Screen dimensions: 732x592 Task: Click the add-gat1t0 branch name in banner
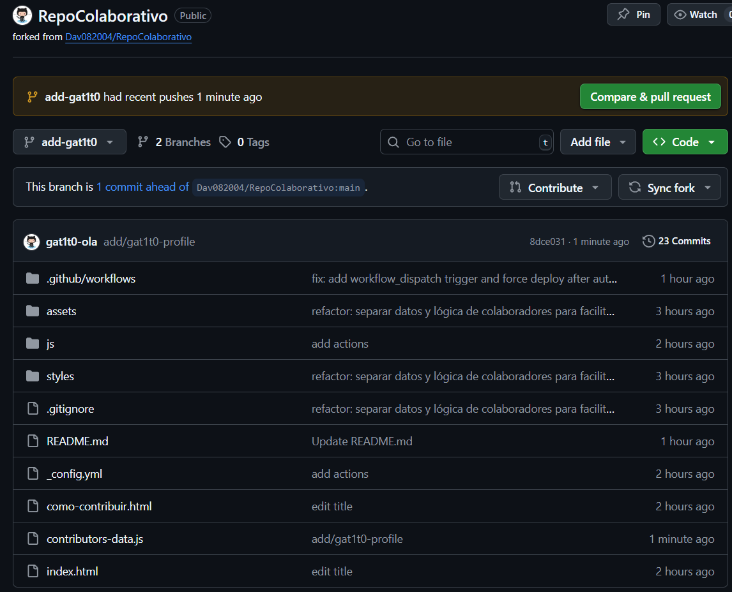click(x=72, y=97)
